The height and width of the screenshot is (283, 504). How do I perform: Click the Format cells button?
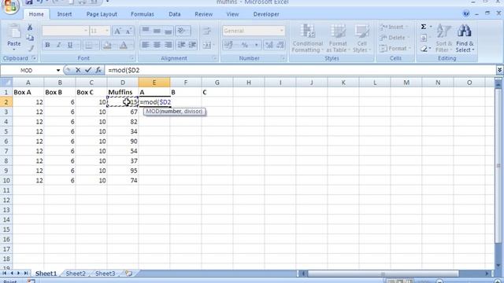pos(395,49)
